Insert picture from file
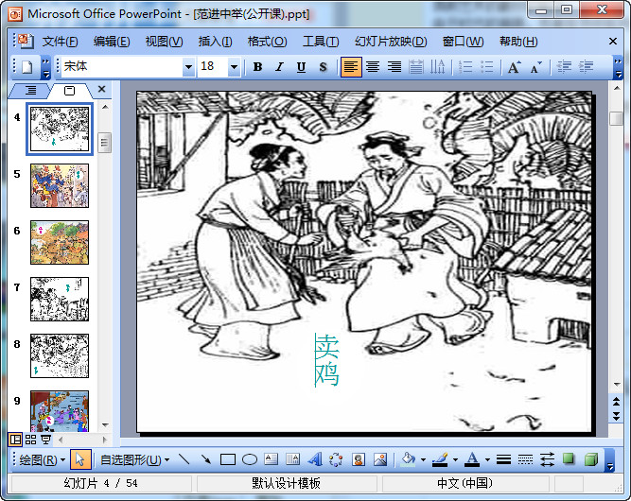Screen dimensions: 631x501 [x=380, y=459]
